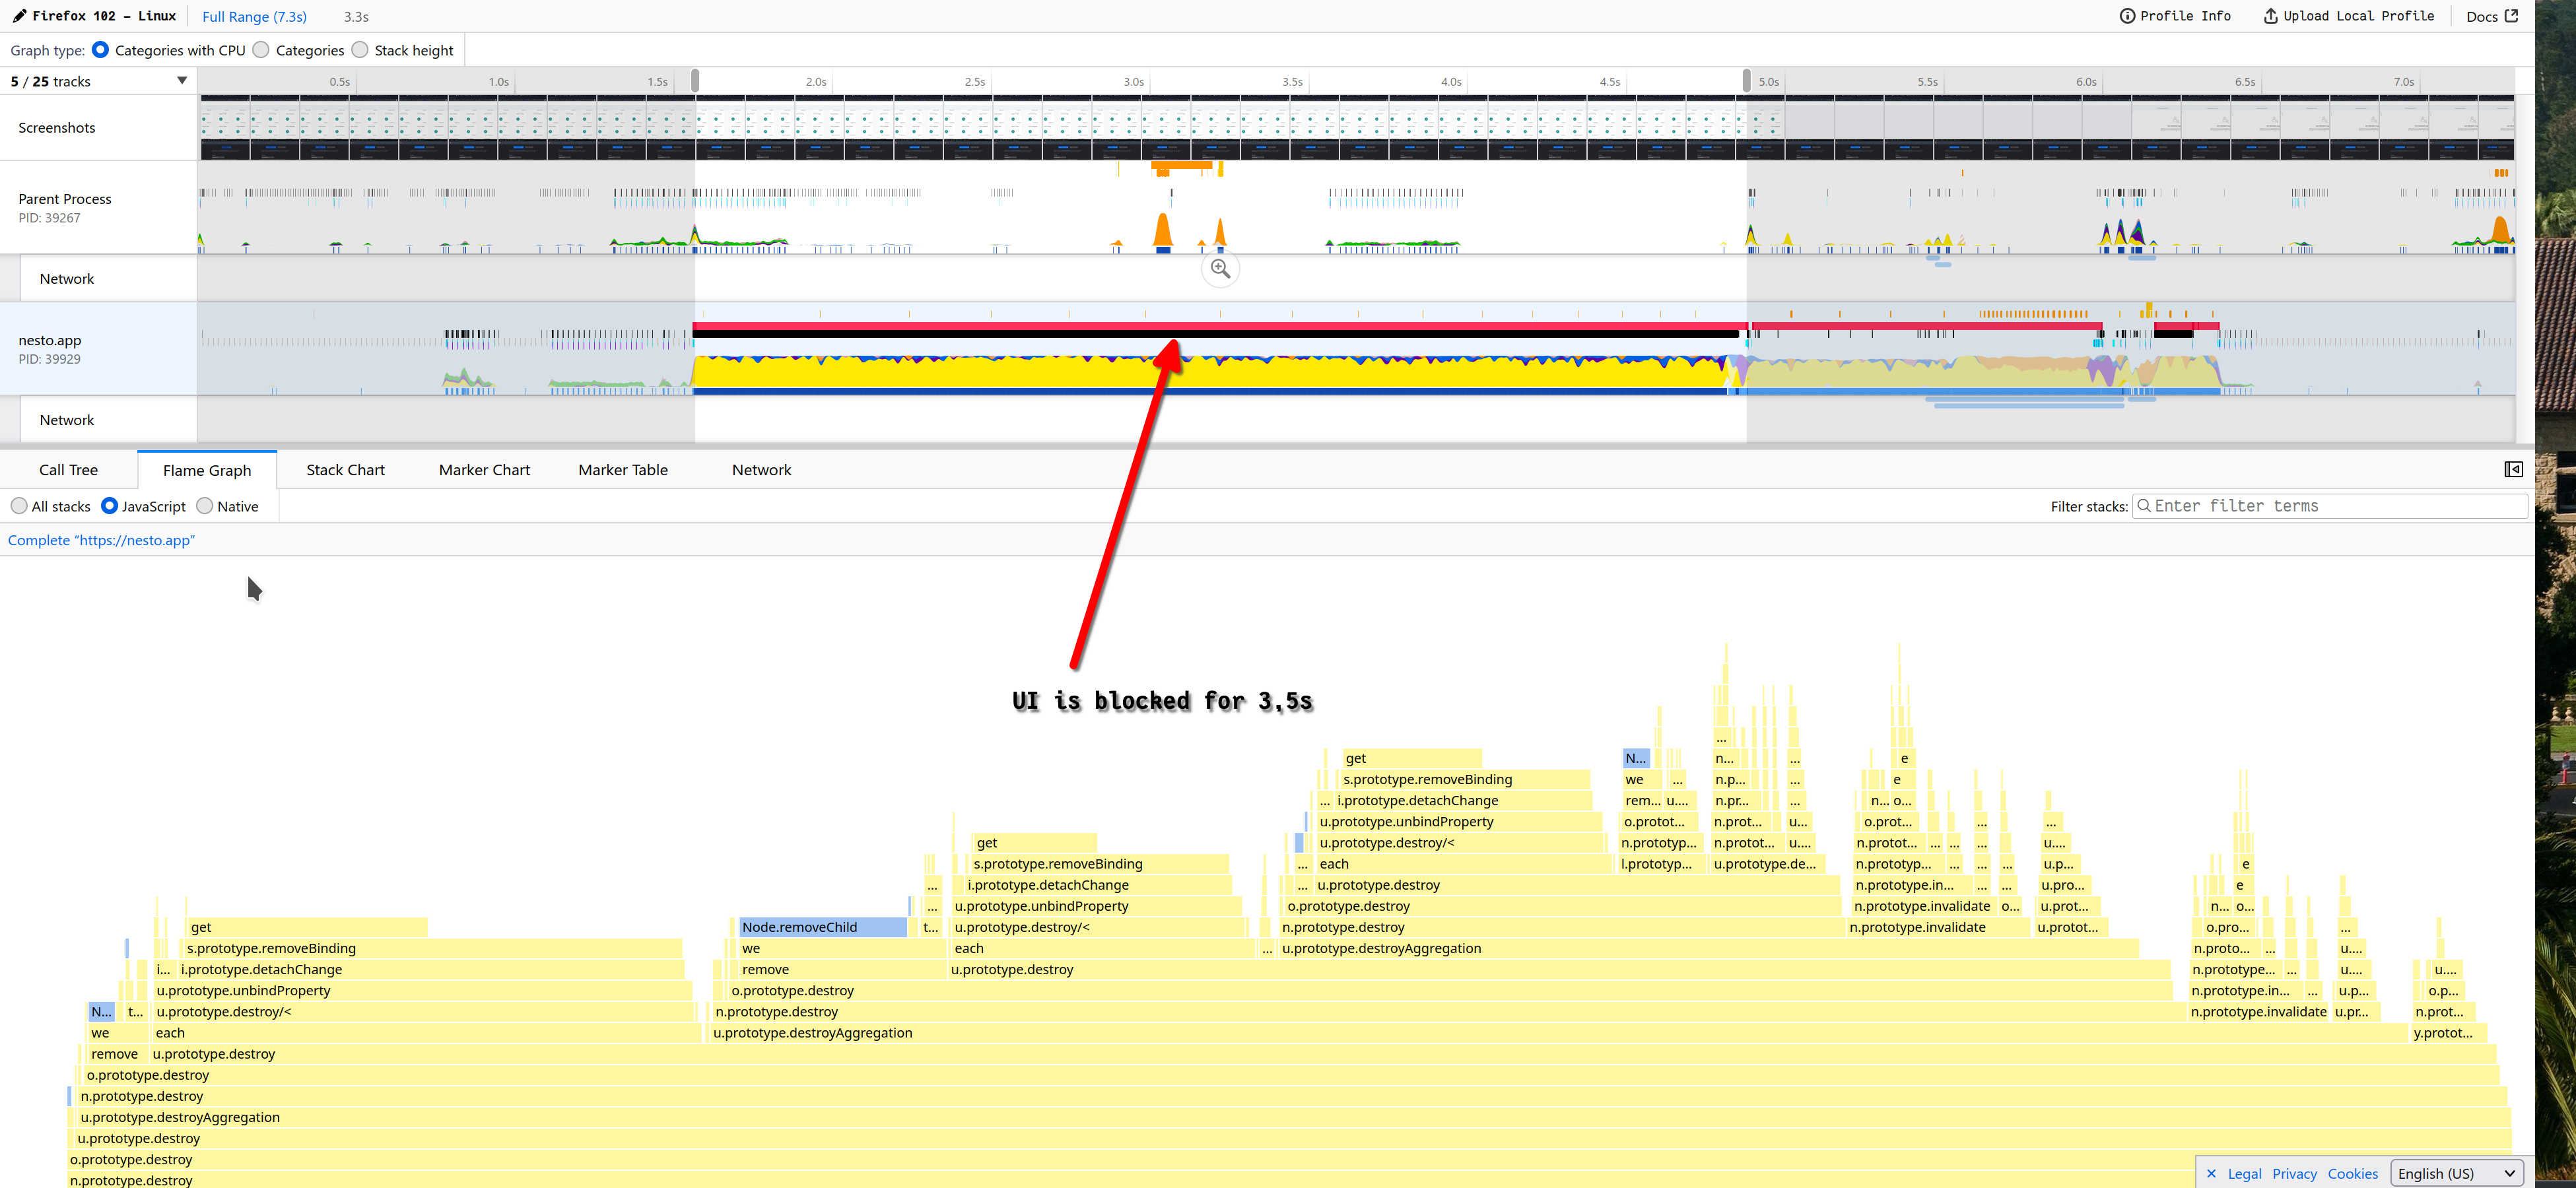Select Categories graph type radio
Viewport: 2576px width, 1188px height.
[x=261, y=50]
